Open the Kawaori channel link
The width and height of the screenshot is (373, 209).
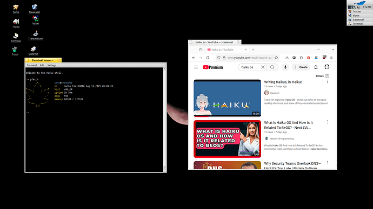(275, 93)
